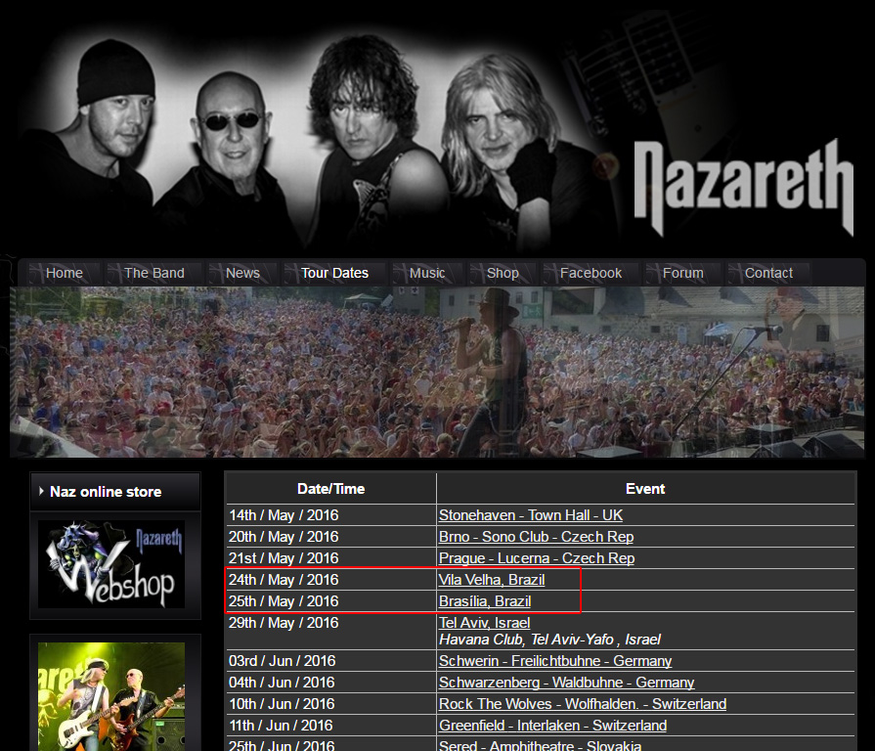The height and width of the screenshot is (751, 875).
Task: Open the Music menu item
Action: click(x=427, y=273)
